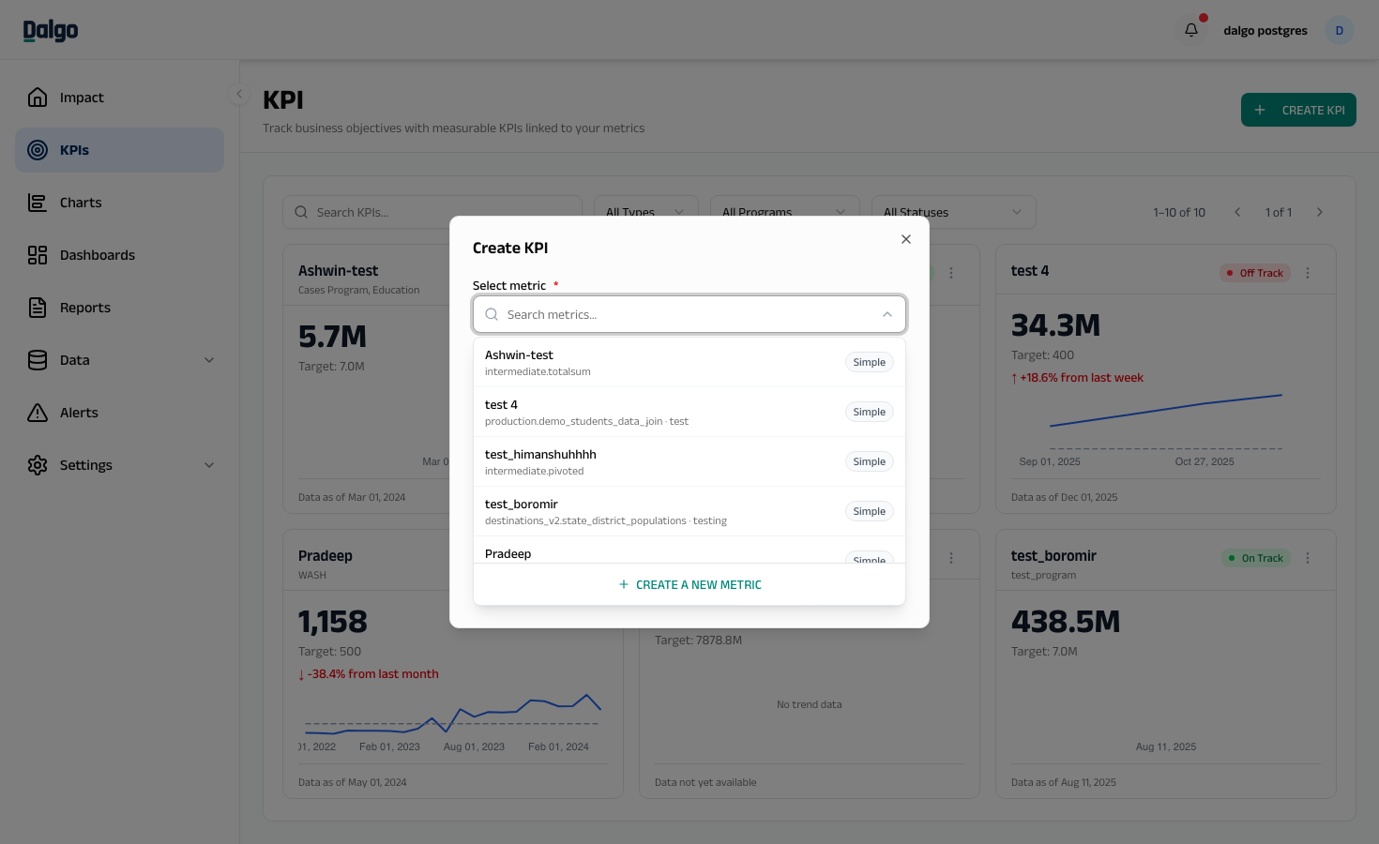The image size is (1379, 844).
Task: Click the 1–10 of 10 pagination text
Action: [x=1179, y=212]
